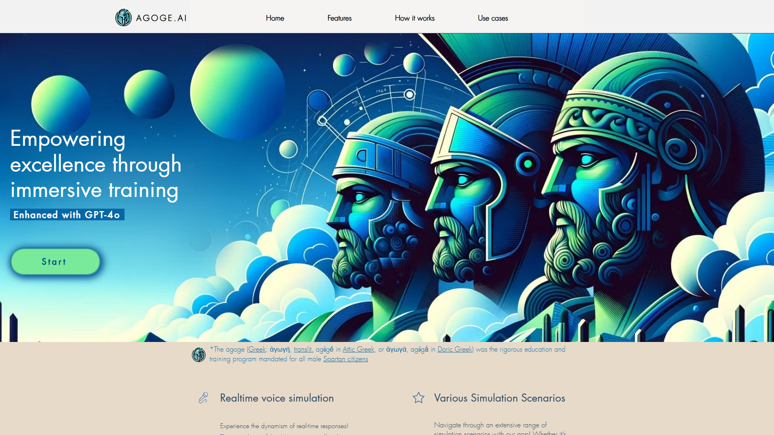Click the Various Simulation Scenarios heading
774x435 pixels.
pyautogui.click(x=499, y=398)
